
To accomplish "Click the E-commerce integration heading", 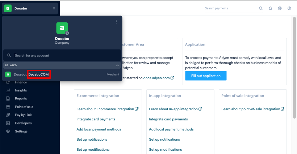I will pos(98,96).
